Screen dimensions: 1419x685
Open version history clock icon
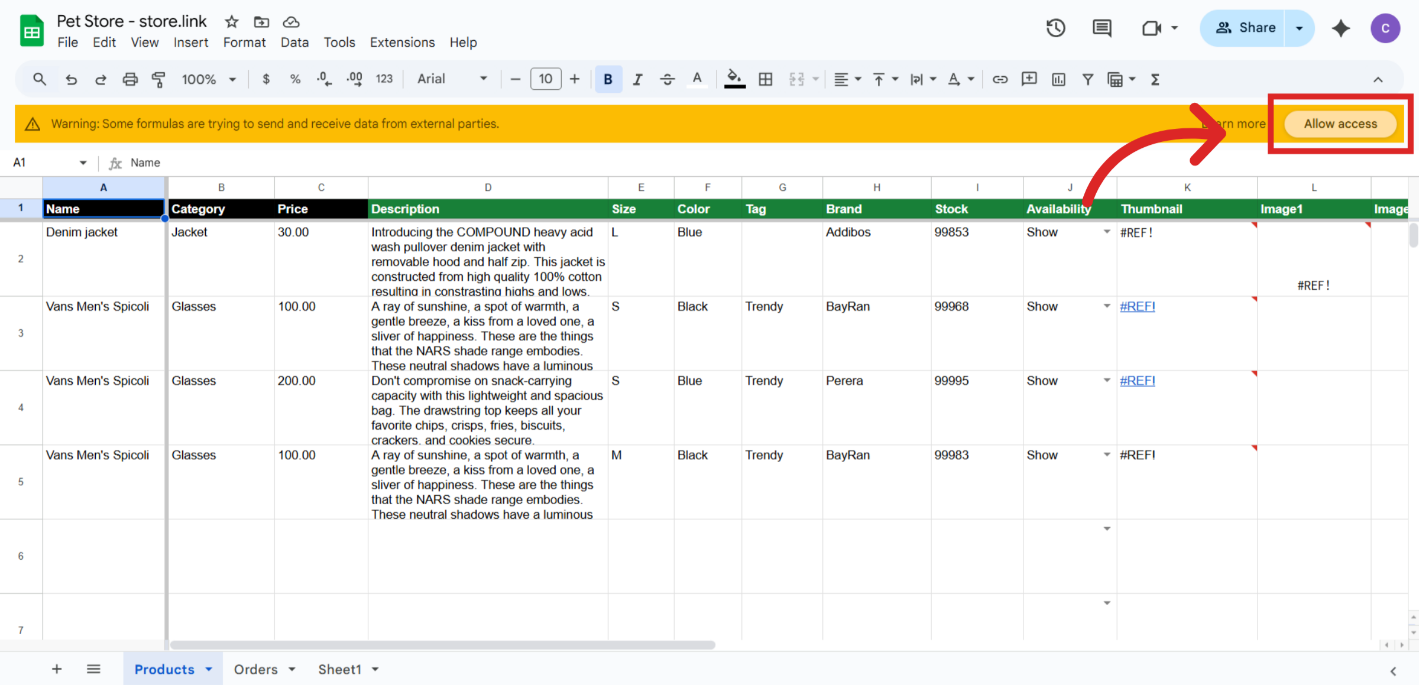(1055, 28)
